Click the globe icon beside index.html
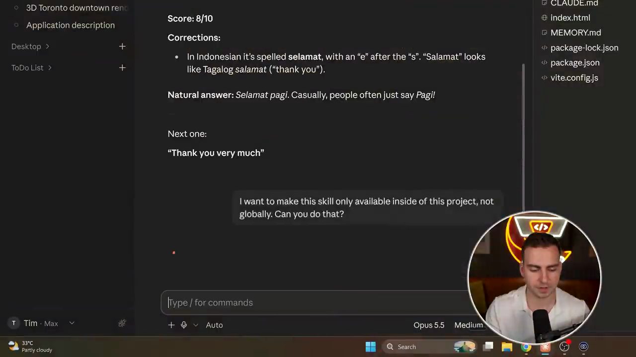The width and height of the screenshot is (636, 357). 544,18
